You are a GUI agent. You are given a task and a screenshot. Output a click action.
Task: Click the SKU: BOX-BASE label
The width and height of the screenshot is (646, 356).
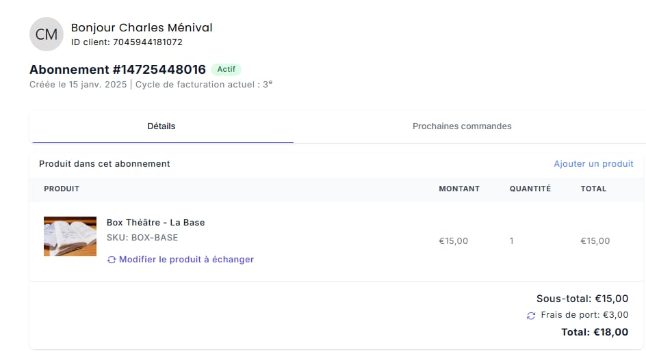tap(142, 238)
